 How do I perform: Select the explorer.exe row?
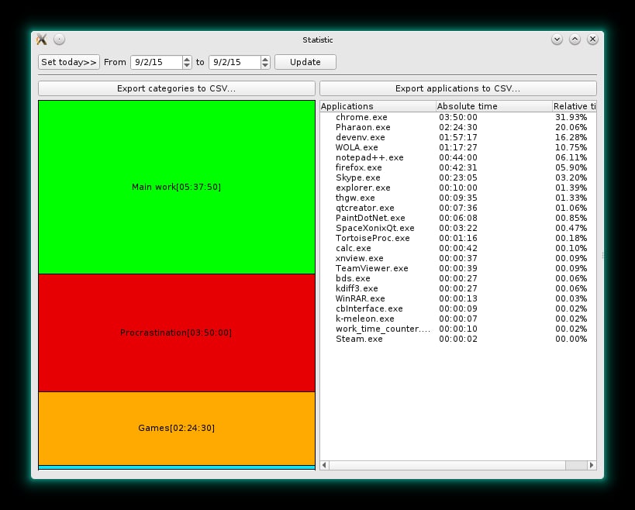tap(458, 188)
